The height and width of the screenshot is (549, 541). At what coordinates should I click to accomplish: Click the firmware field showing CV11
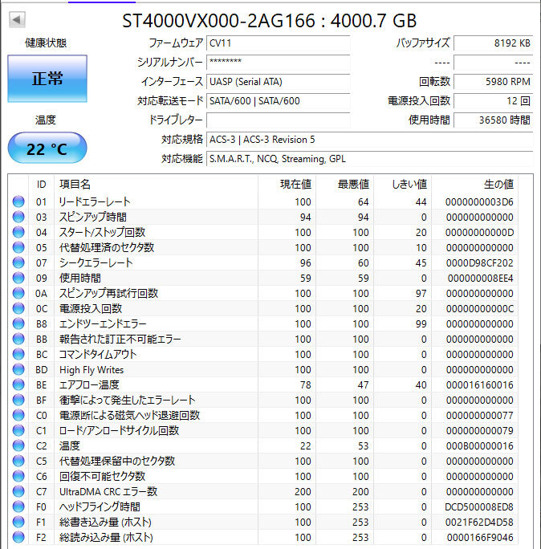click(278, 43)
